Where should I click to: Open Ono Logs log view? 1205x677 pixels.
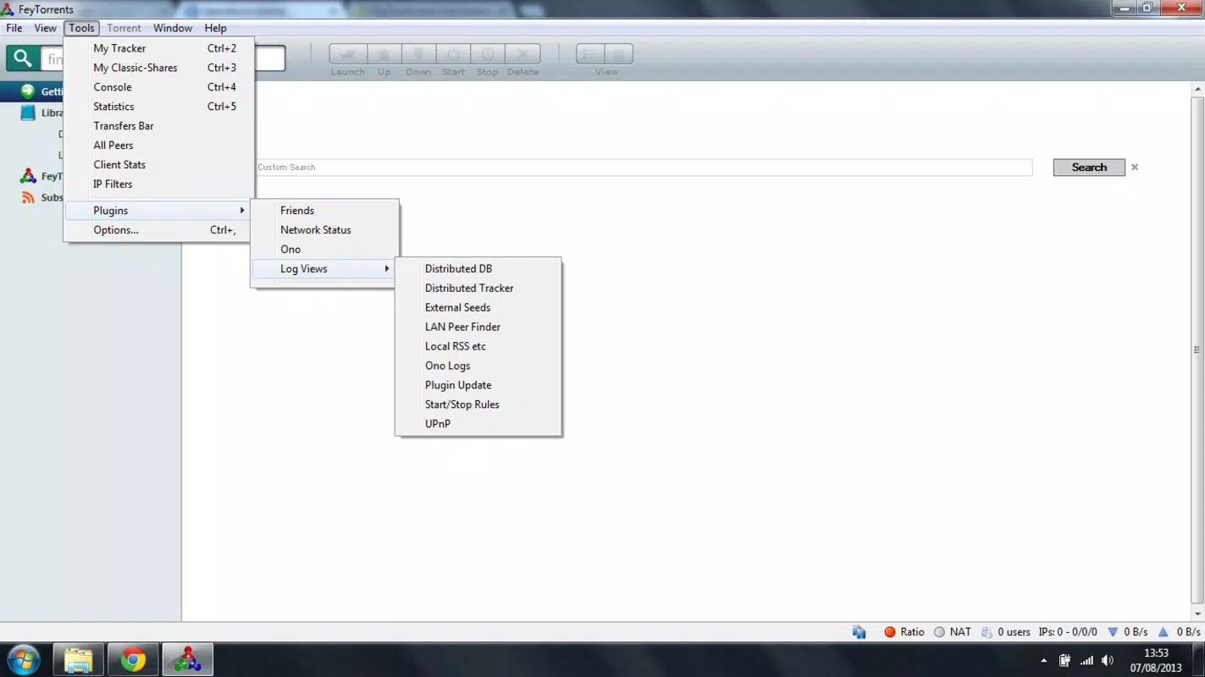tap(478, 366)
